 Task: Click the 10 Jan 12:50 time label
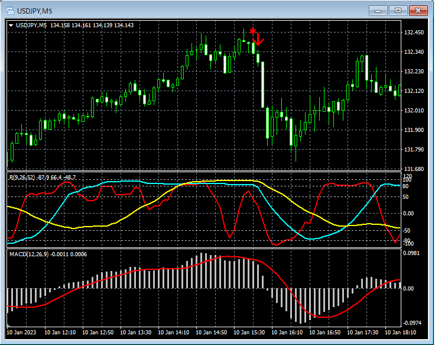[98, 332]
